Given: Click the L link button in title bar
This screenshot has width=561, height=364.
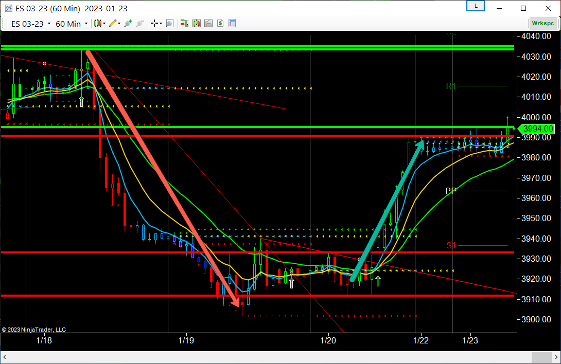Looking at the screenshot, I should [x=476, y=6].
